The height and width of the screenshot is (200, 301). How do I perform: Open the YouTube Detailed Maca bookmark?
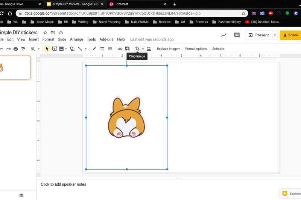(263, 22)
